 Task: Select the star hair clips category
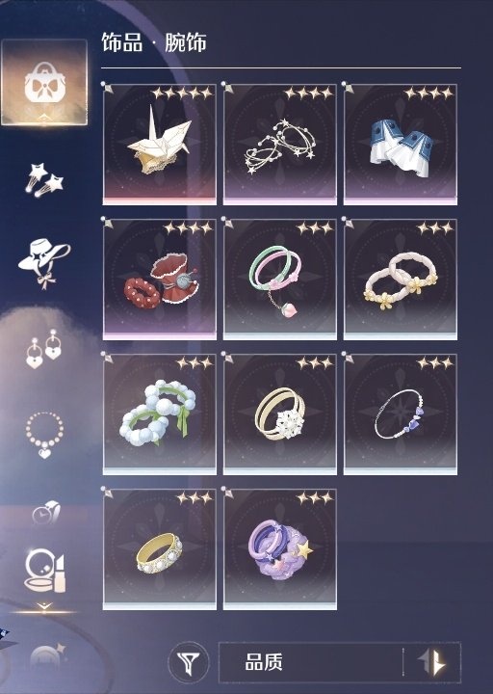[x=44, y=179]
